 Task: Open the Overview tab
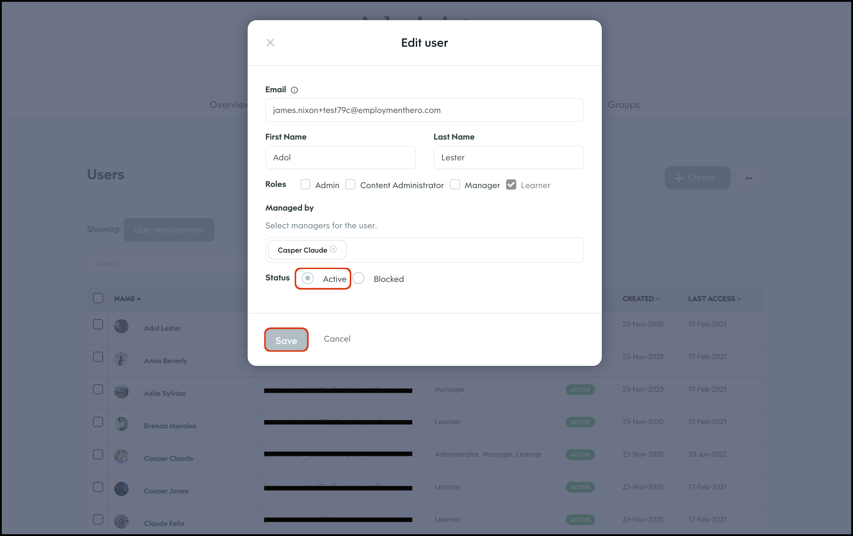pos(228,105)
